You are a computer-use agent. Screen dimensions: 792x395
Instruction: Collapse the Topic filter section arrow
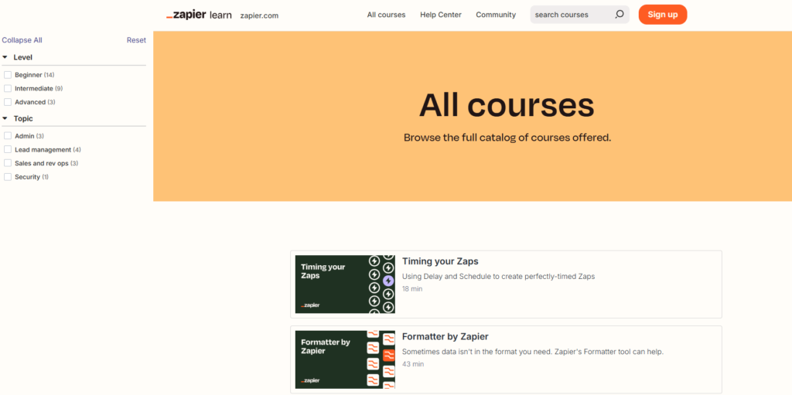5,119
